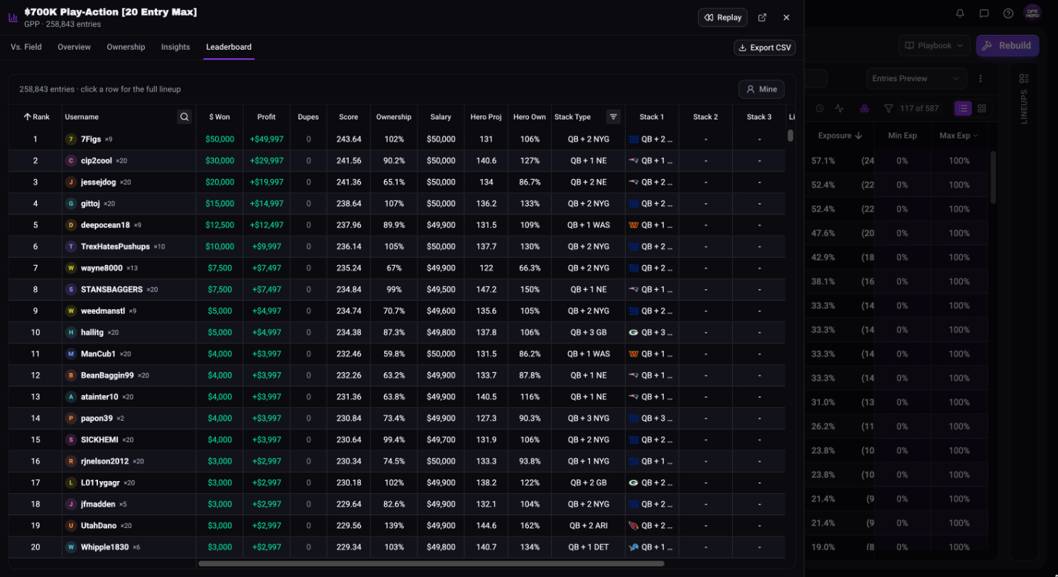Click the Hero Proj column header
Image resolution: width=1058 pixels, height=577 pixels.
point(486,117)
